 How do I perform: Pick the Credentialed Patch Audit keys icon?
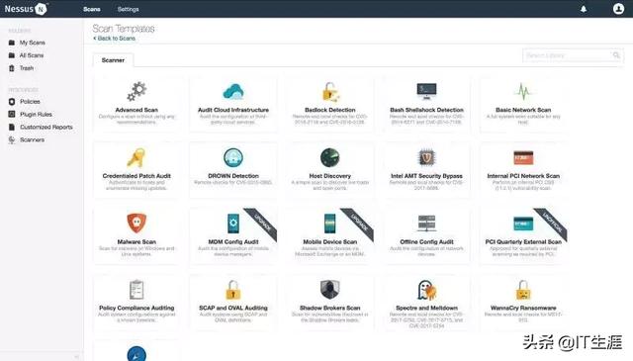136,158
